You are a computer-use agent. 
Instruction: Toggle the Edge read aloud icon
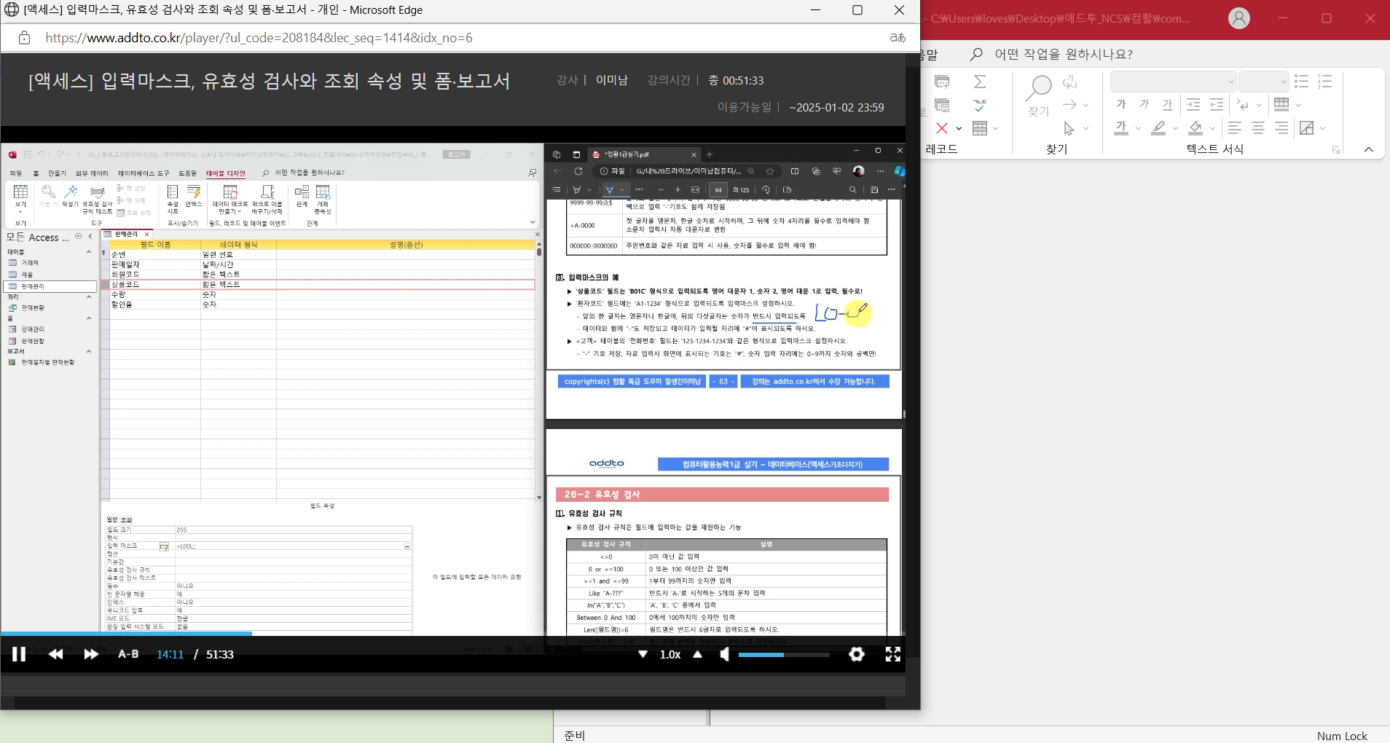tap(898, 38)
